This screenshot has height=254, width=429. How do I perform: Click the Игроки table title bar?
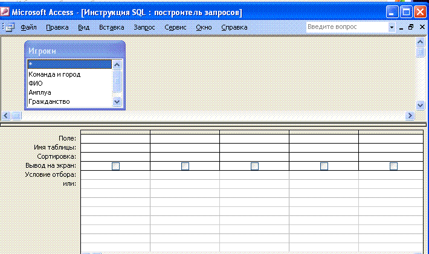[75, 51]
